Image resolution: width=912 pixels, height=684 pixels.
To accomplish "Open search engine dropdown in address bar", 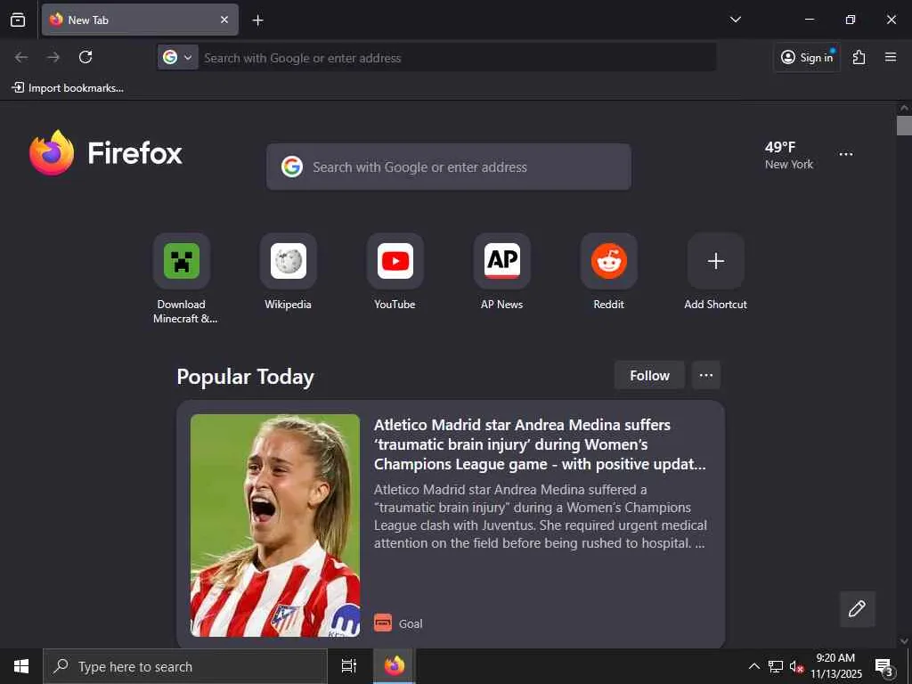I will pyautogui.click(x=177, y=58).
